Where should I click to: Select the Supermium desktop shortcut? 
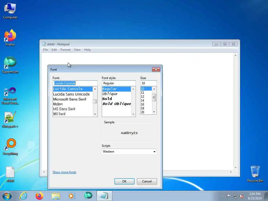click(x=10, y=65)
